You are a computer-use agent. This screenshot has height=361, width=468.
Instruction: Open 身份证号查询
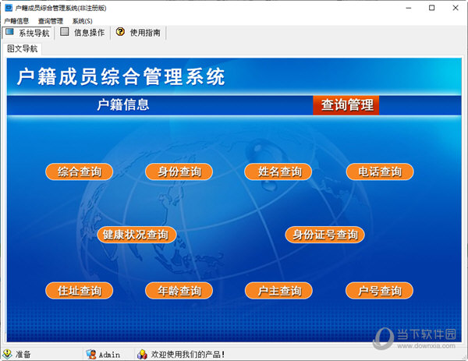325,235
